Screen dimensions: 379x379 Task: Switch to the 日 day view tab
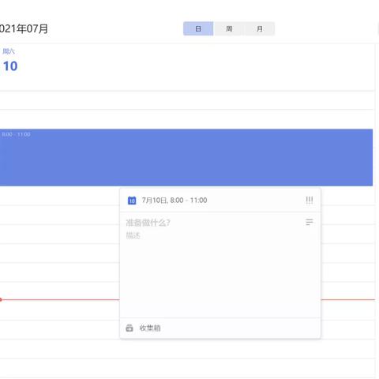pos(198,28)
